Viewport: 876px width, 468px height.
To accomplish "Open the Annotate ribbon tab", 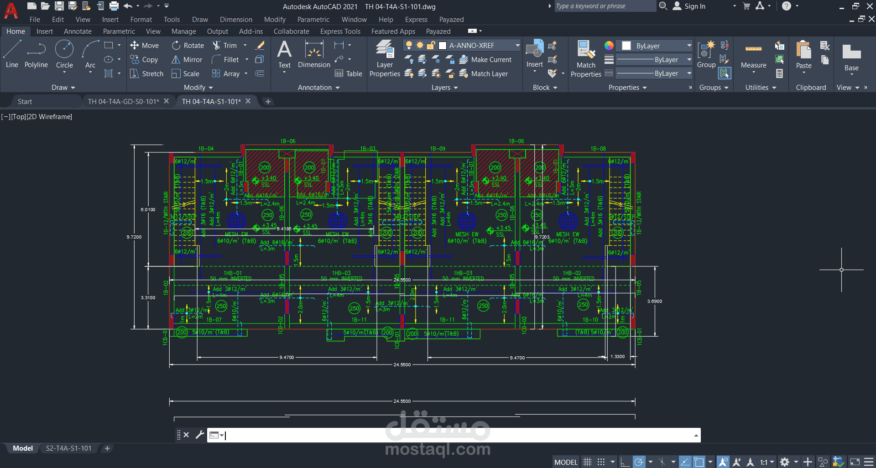I will (x=78, y=31).
